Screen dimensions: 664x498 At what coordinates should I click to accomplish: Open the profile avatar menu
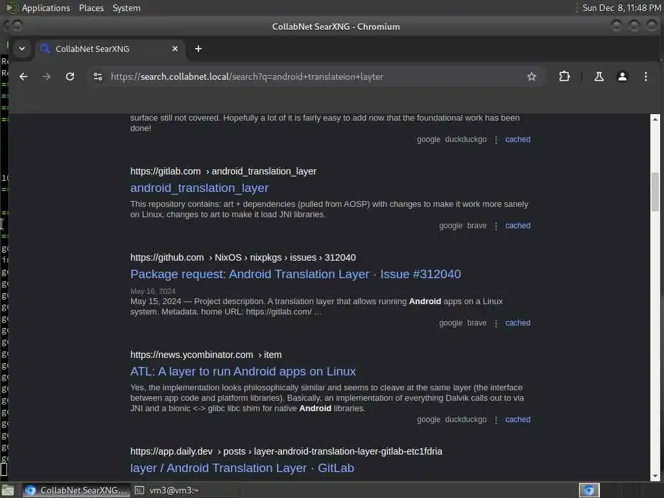[x=622, y=77]
